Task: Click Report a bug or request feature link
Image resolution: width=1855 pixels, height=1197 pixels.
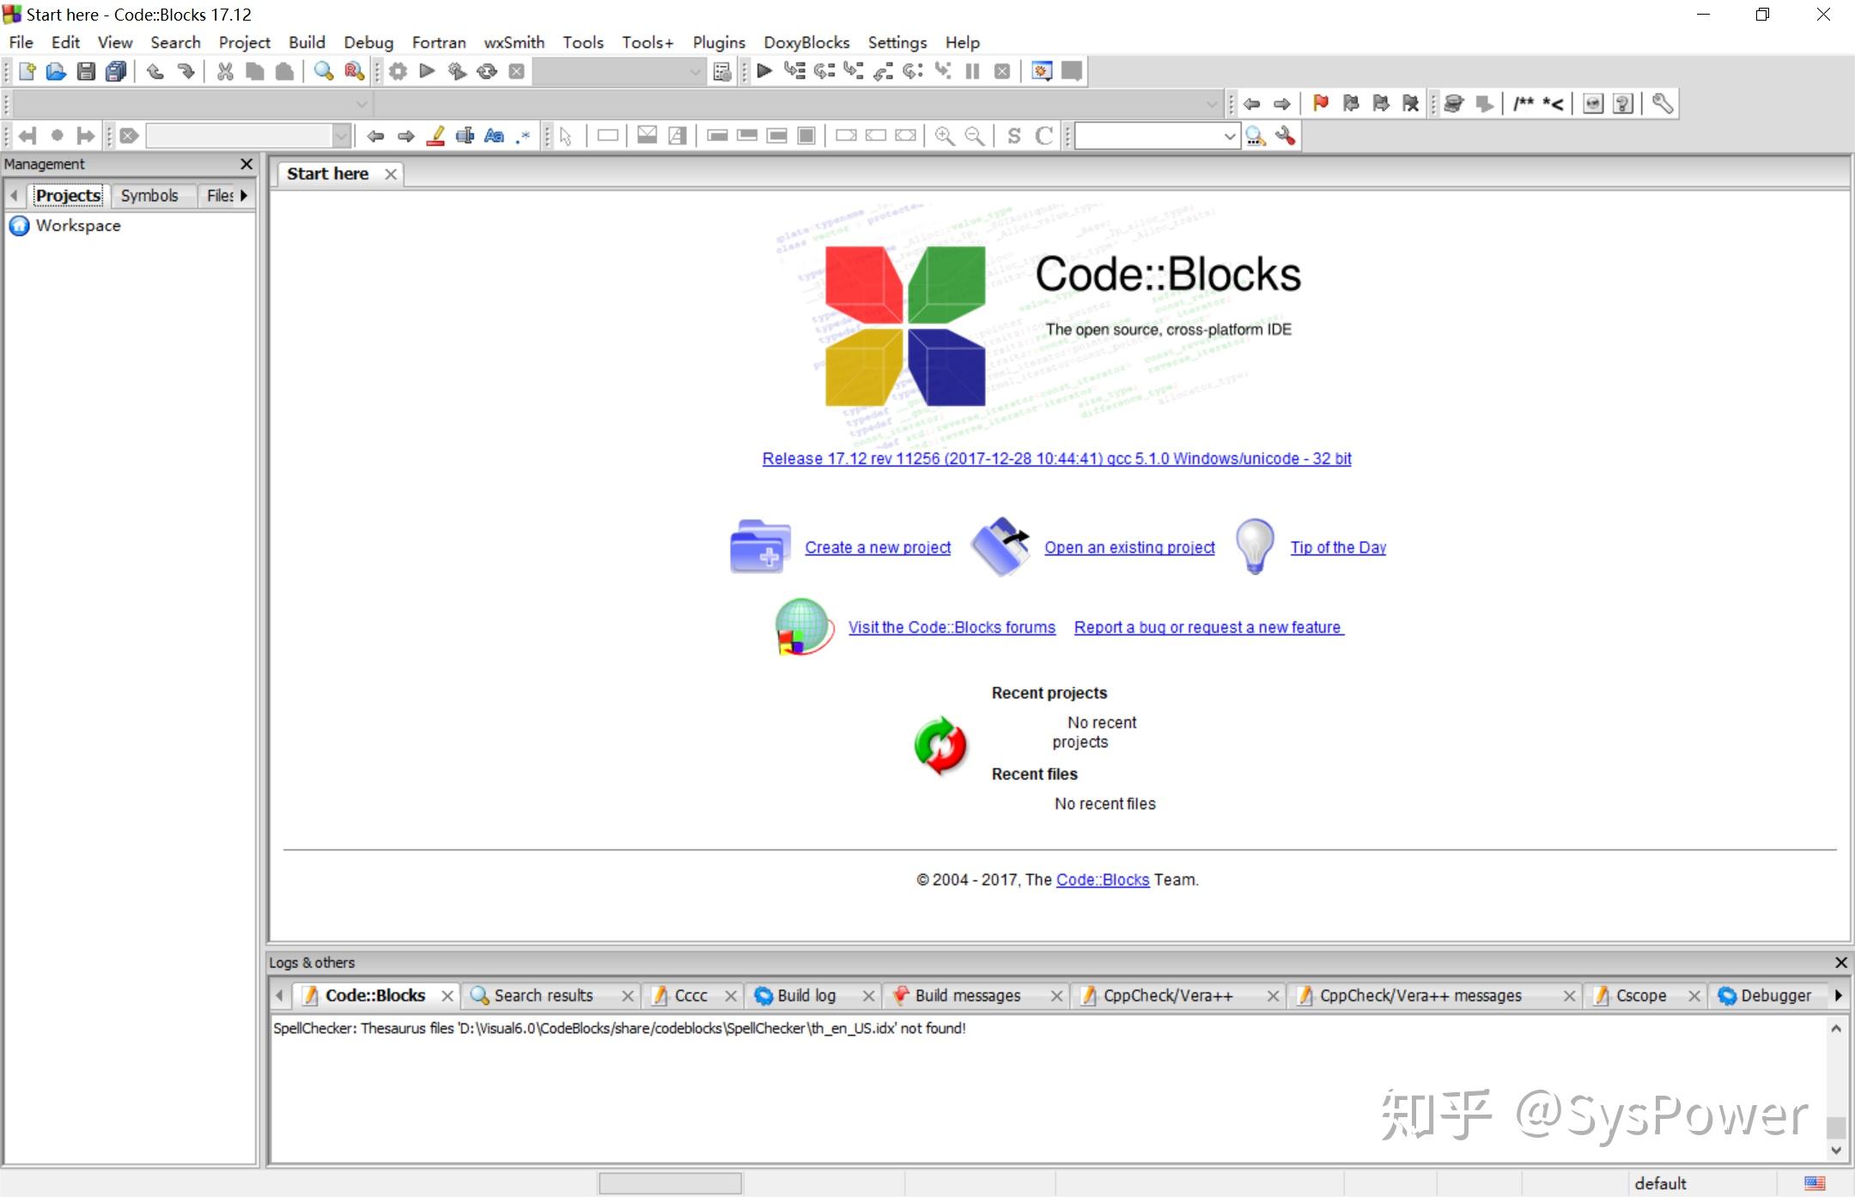Action: coord(1208,627)
